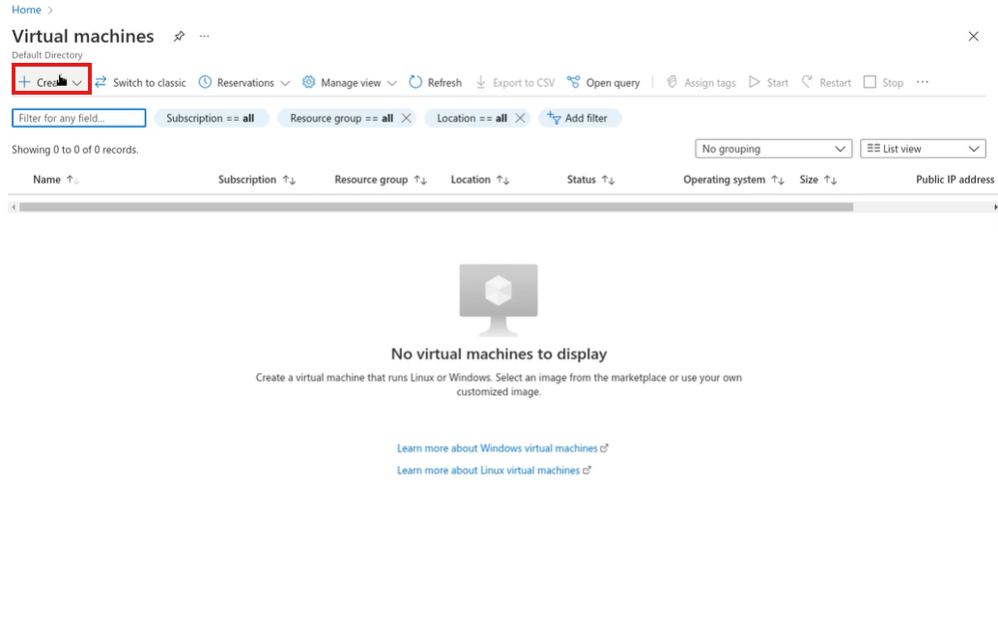This screenshot has height=627, width=998.
Task: Click Assign tags
Action: 700,83
